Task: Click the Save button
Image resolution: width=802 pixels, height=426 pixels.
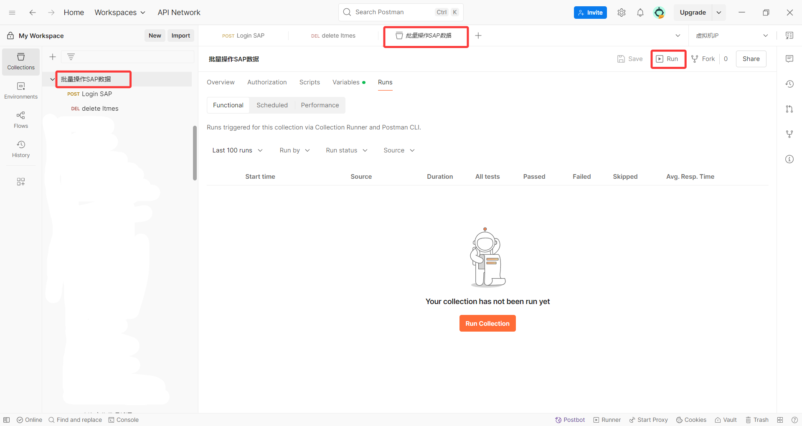Action: pos(630,59)
